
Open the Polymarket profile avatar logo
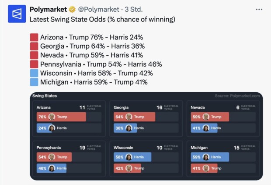pyautogui.click(x=17, y=14)
